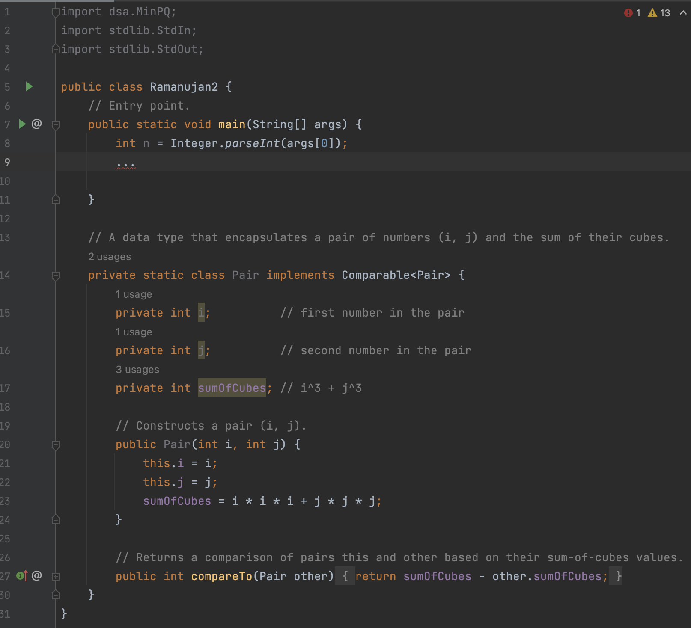Click the highlighted field j declaration
691x628 pixels.
[x=201, y=350]
